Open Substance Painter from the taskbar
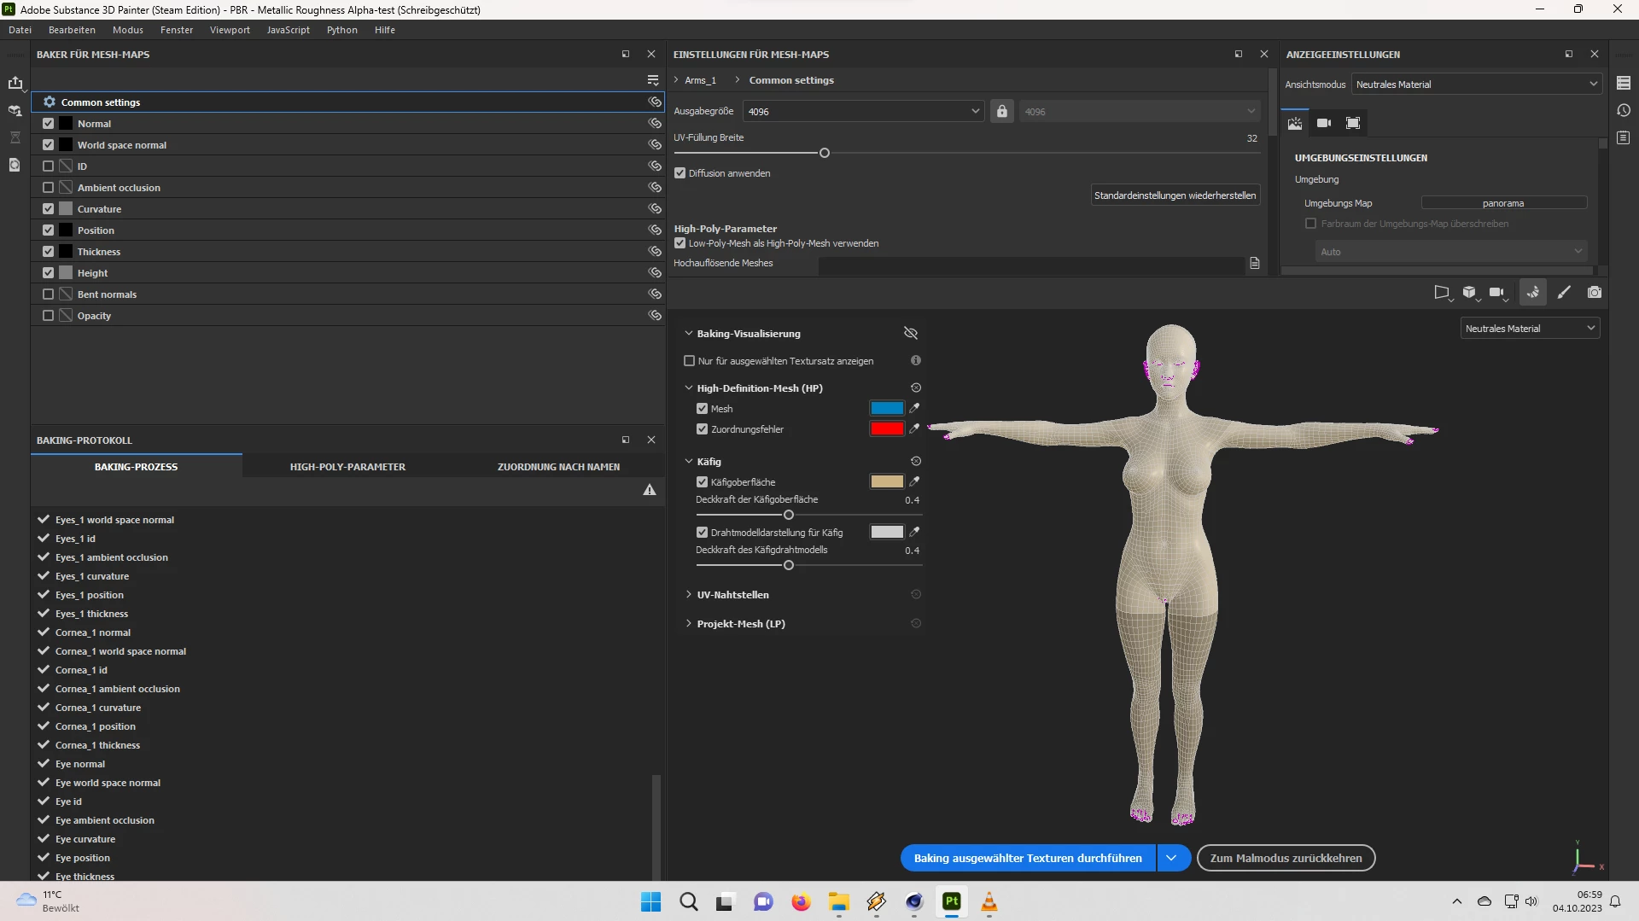 point(952,901)
